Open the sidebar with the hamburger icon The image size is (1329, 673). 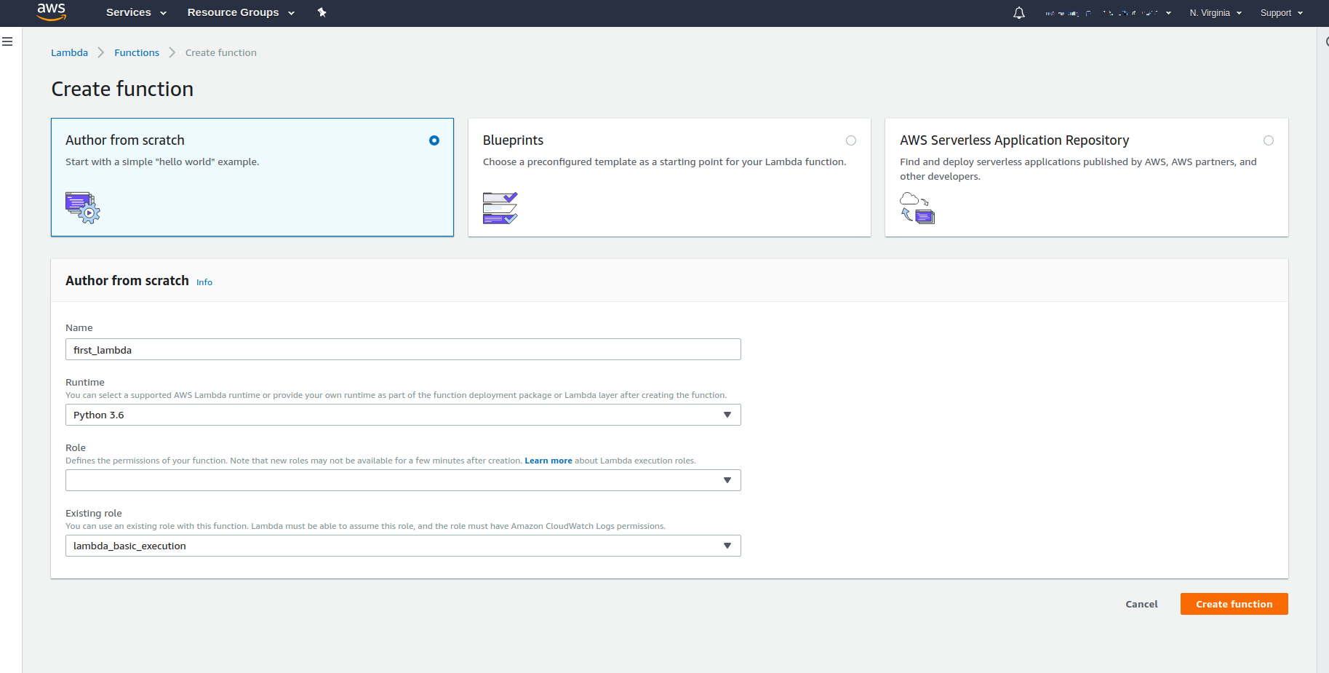pyautogui.click(x=7, y=41)
